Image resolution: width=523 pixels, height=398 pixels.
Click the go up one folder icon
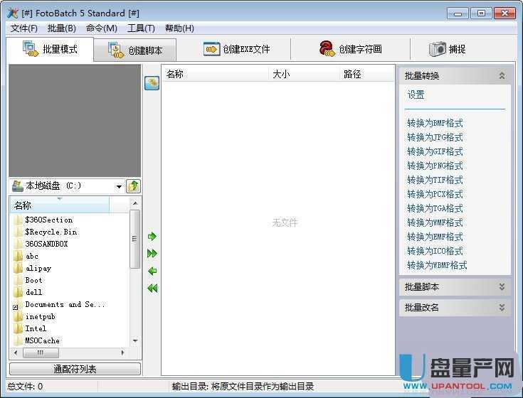[133, 185]
